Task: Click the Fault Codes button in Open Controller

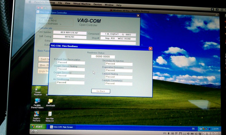Action: pos(44,59)
